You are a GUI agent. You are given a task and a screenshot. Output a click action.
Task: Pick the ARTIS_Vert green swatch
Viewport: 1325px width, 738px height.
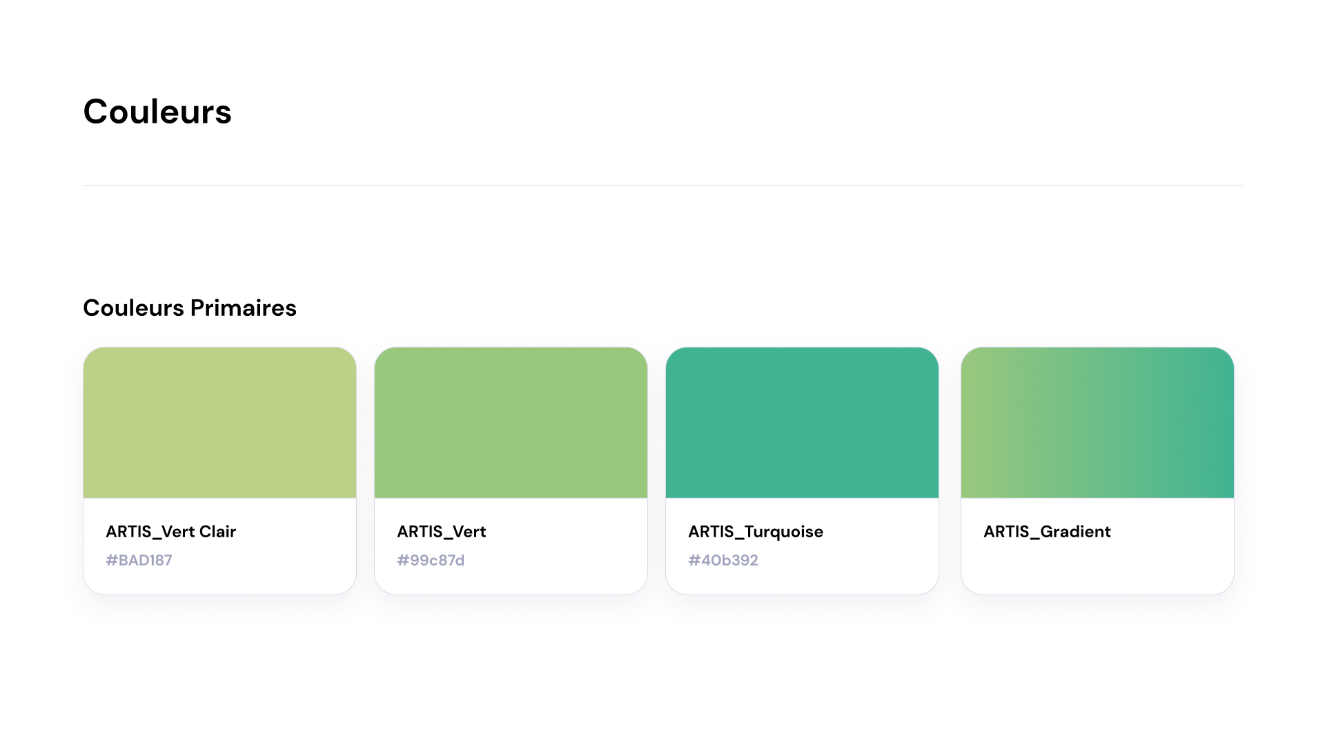(511, 422)
